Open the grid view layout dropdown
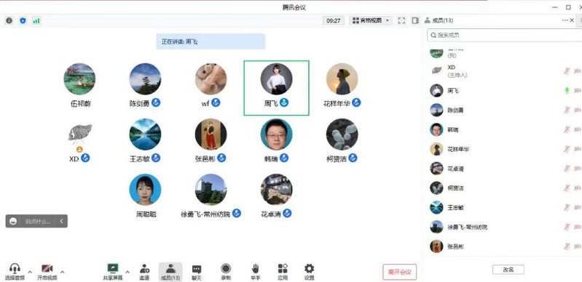 371,21
